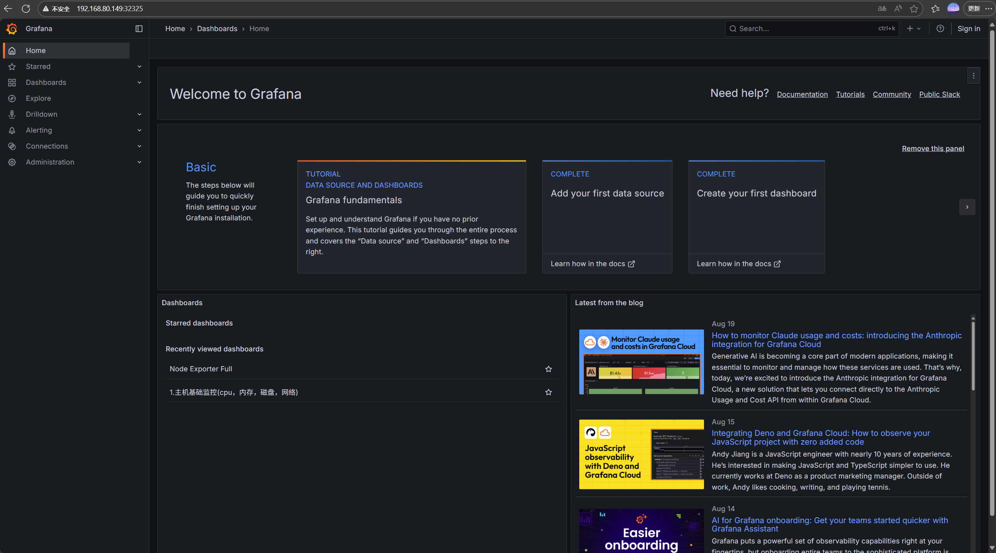Open the JavaScript observability blog thumbnail
Viewport: 996px width, 553px height.
coord(641,454)
